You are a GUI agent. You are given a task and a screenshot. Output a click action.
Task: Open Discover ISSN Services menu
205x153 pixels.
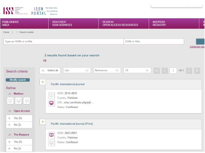click(x=62, y=24)
